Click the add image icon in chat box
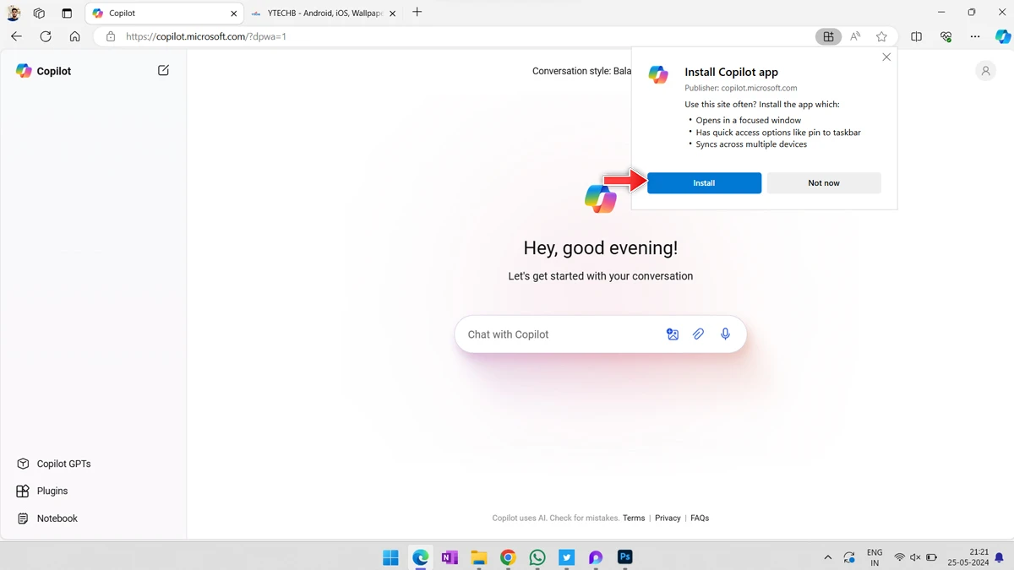Screen dimensions: 1014x570 [x=673, y=334]
